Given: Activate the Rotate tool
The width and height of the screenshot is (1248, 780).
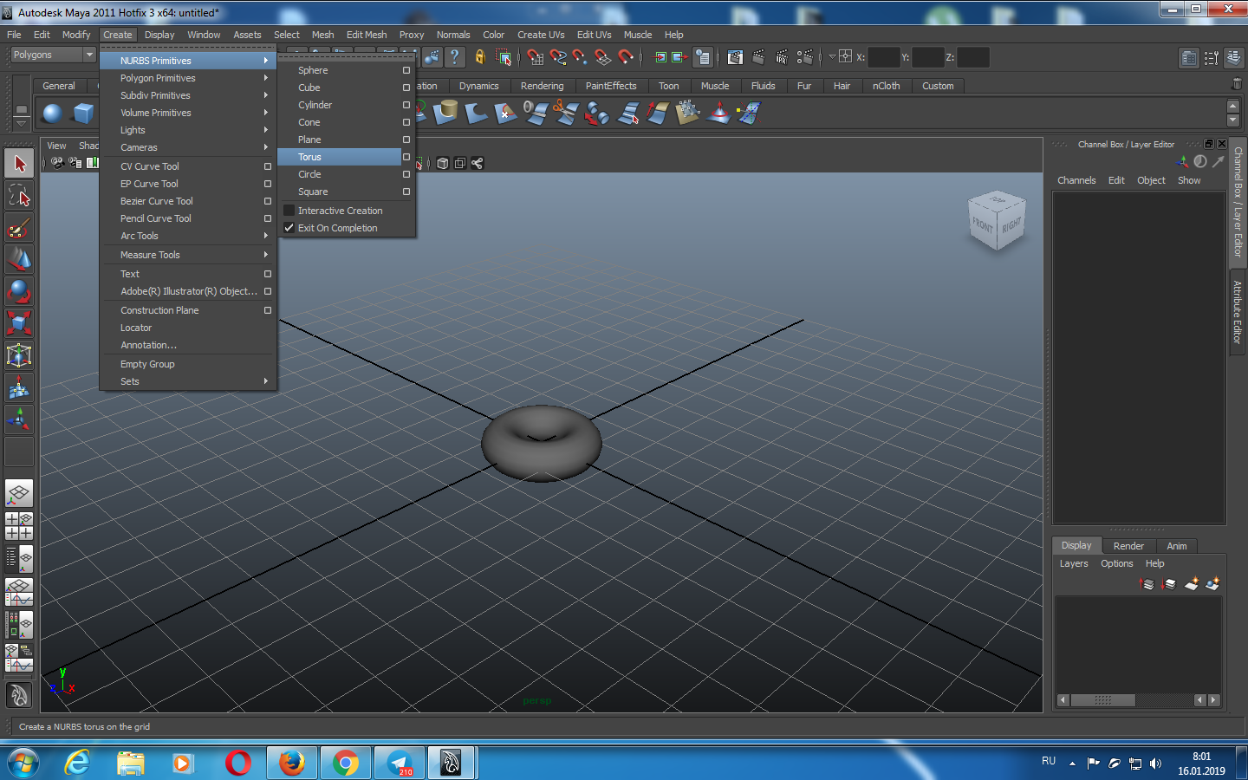Looking at the screenshot, I should pos(19,291).
